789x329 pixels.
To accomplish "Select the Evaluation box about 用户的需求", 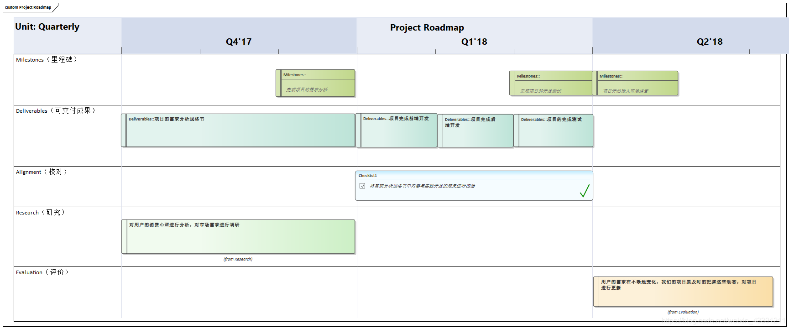I will [x=683, y=292].
